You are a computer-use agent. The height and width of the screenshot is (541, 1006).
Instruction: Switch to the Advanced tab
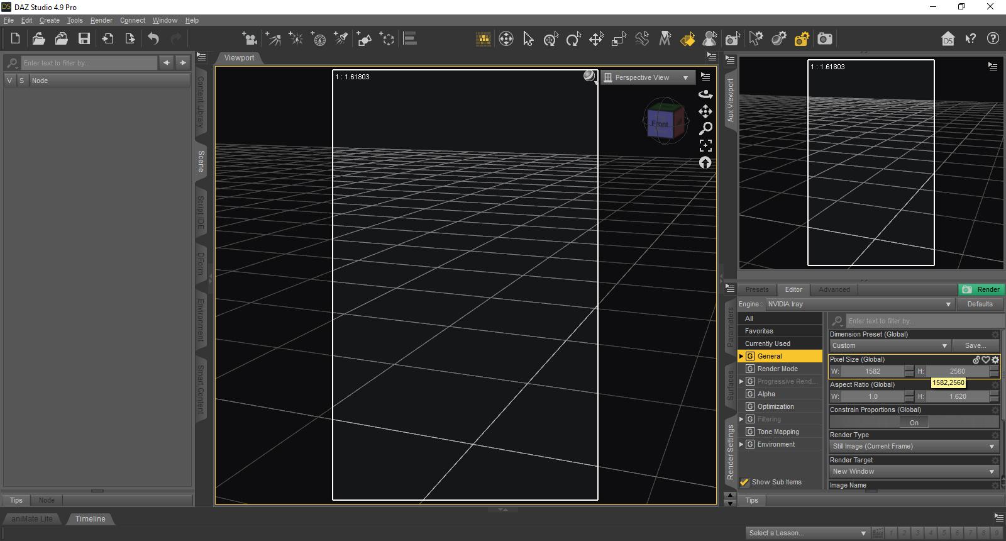(834, 290)
